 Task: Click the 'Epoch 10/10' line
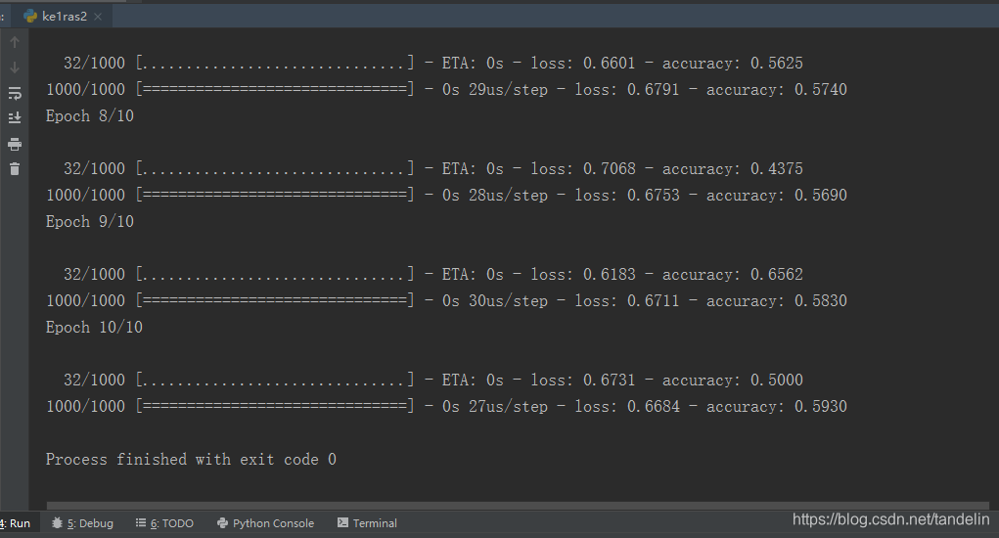(94, 328)
